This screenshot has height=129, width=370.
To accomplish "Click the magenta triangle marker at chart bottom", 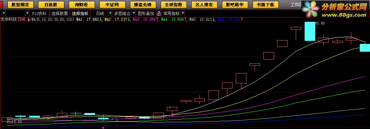I will coord(103,128).
